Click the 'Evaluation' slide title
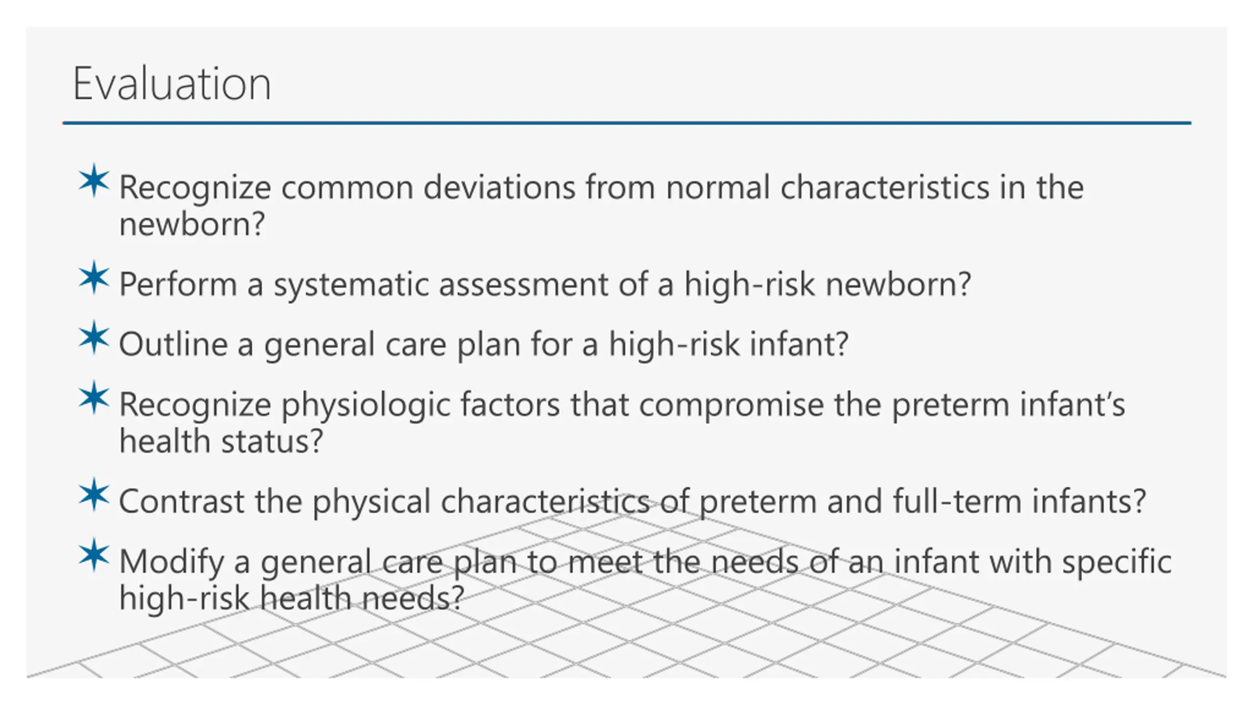 pyautogui.click(x=172, y=84)
